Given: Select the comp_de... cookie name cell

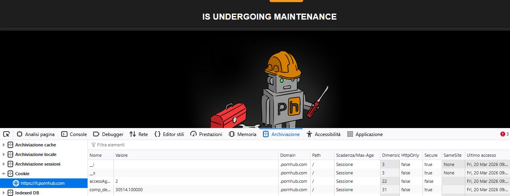Looking at the screenshot, I should click(101, 190).
